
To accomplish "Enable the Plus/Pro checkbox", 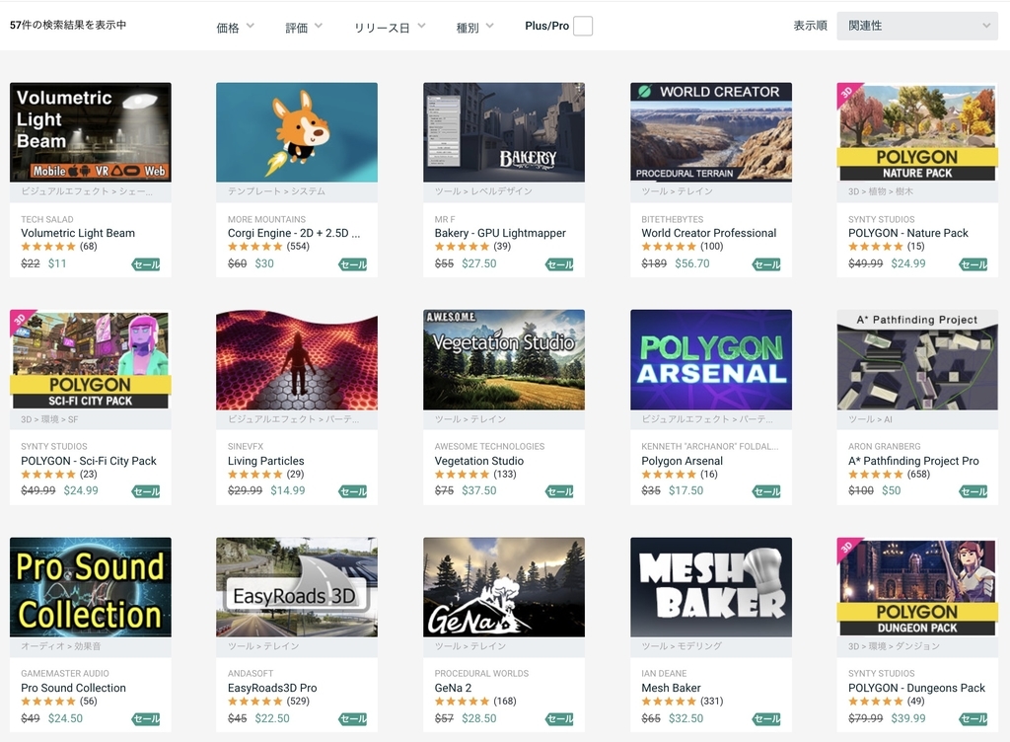I will point(582,26).
